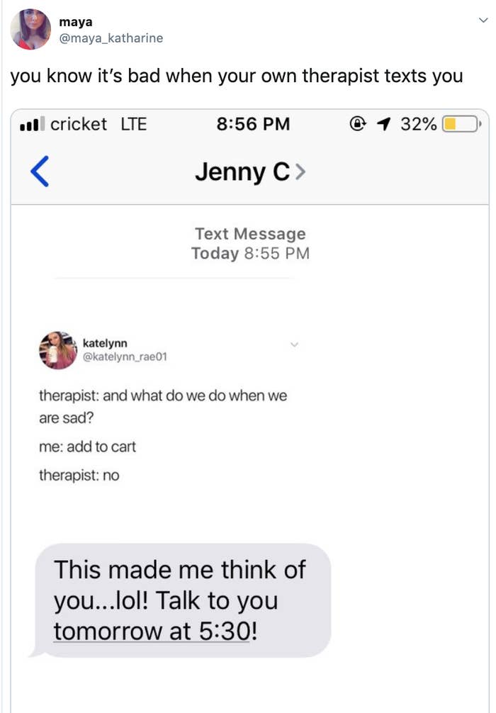The height and width of the screenshot is (713, 496).
Task: Tap the underlined "tomorrow at 5:30" link
Action: 152,631
